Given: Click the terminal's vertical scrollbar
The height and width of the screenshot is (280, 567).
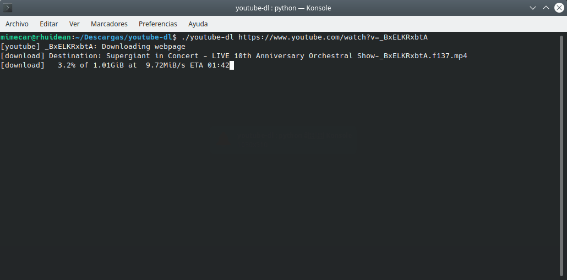Looking at the screenshot, I should click(561, 155).
